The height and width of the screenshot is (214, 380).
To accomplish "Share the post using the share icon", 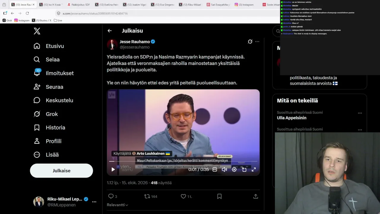I will coord(256,196).
